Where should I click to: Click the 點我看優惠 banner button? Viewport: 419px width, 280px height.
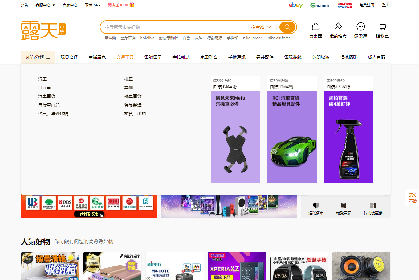point(89,214)
